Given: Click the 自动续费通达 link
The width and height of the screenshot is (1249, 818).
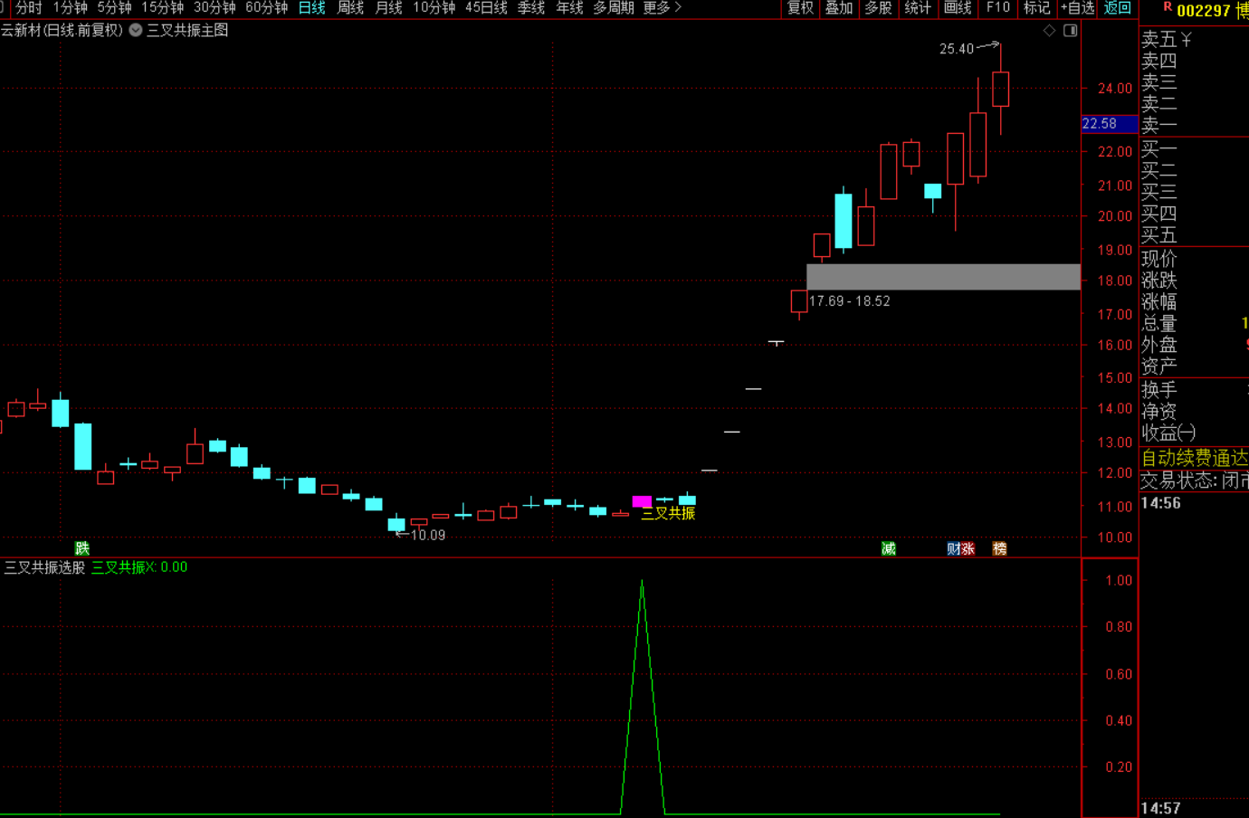Looking at the screenshot, I should click(x=1195, y=458).
